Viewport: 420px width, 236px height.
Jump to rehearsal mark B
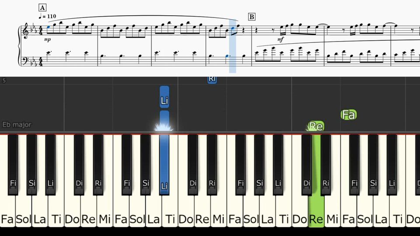tap(252, 17)
